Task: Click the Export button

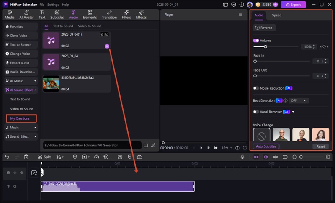Action: (x=293, y=5)
